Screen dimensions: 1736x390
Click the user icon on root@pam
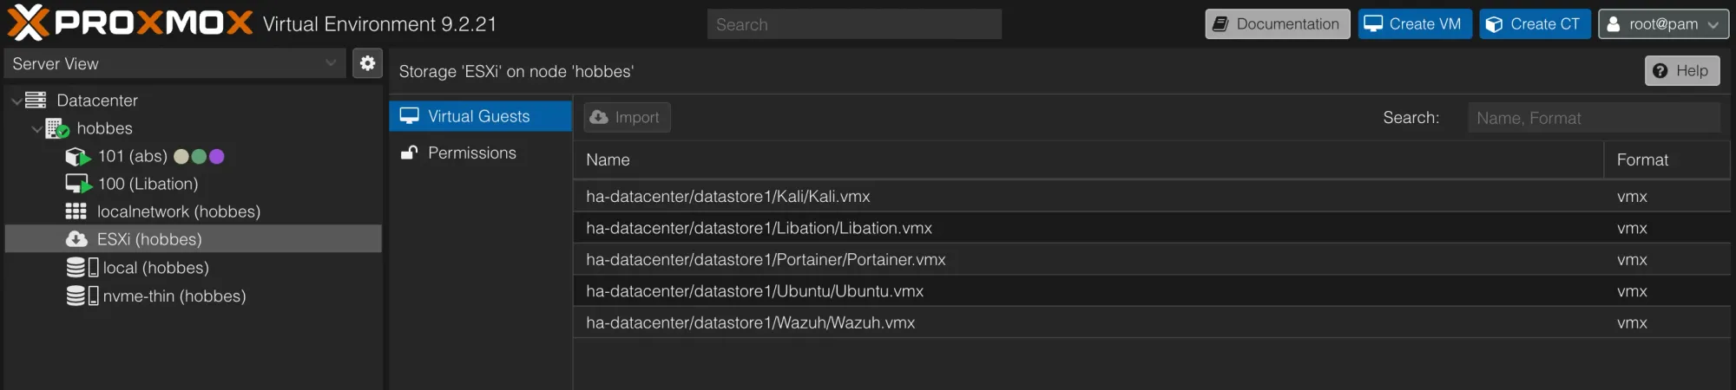pyautogui.click(x=1614, y=24)
